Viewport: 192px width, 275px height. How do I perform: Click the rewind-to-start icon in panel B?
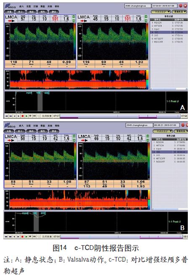(6, 237)
